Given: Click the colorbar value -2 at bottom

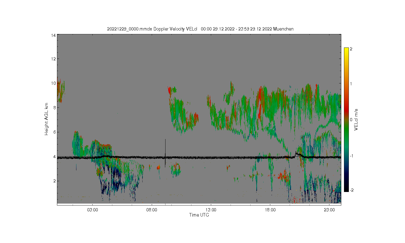Looking at the screenshot, I should [x=352, y=190].
